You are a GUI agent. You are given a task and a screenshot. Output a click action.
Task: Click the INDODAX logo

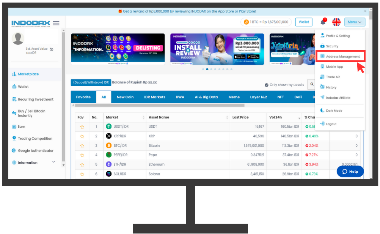[x=31, y=23]
